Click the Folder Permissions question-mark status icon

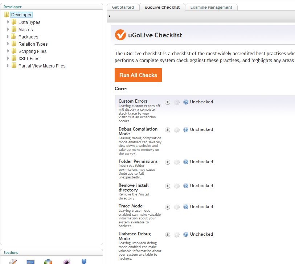coord(186,162)
